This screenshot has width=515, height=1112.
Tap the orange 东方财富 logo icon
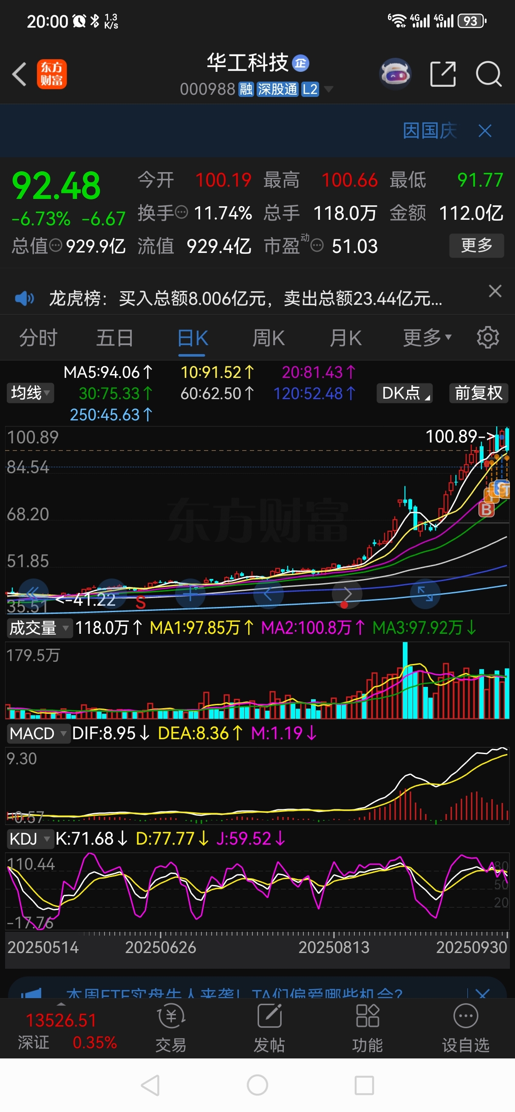(x=52, y=74)
